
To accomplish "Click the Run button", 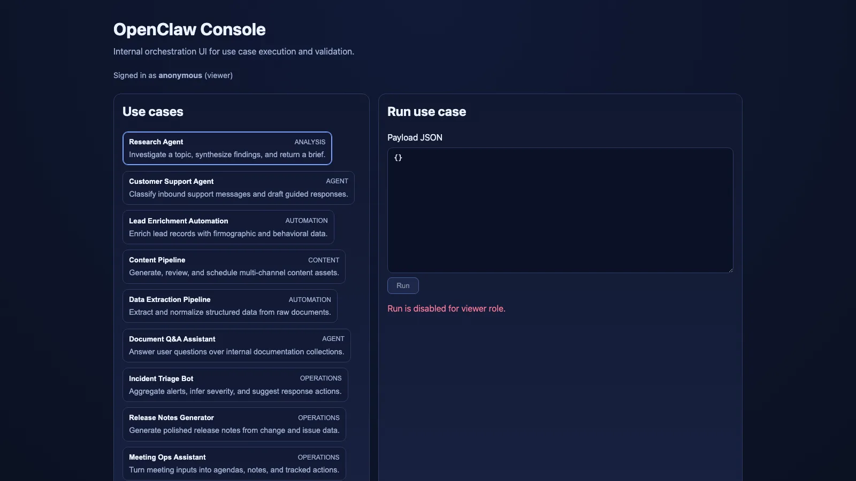I will tap(402, 285).
